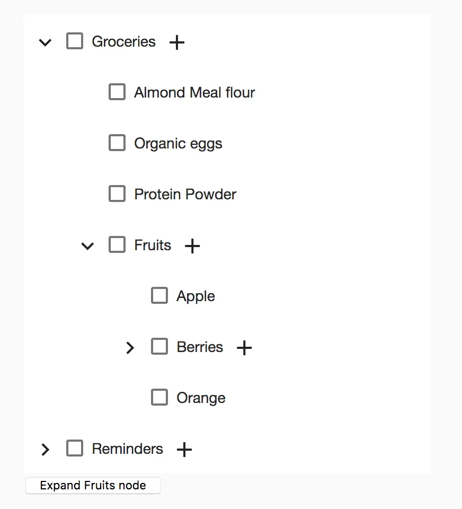This screenshot has height=509, width=462.
Task: Click the plus icon next to Groceries
Action: (176, 42)
